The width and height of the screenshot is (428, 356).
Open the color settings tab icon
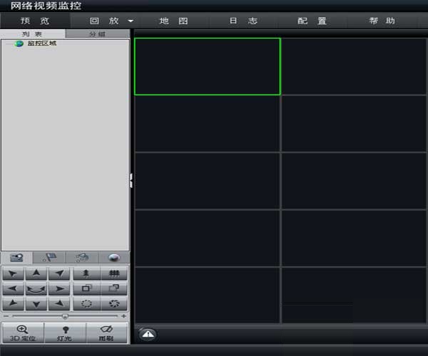(113, 258)
